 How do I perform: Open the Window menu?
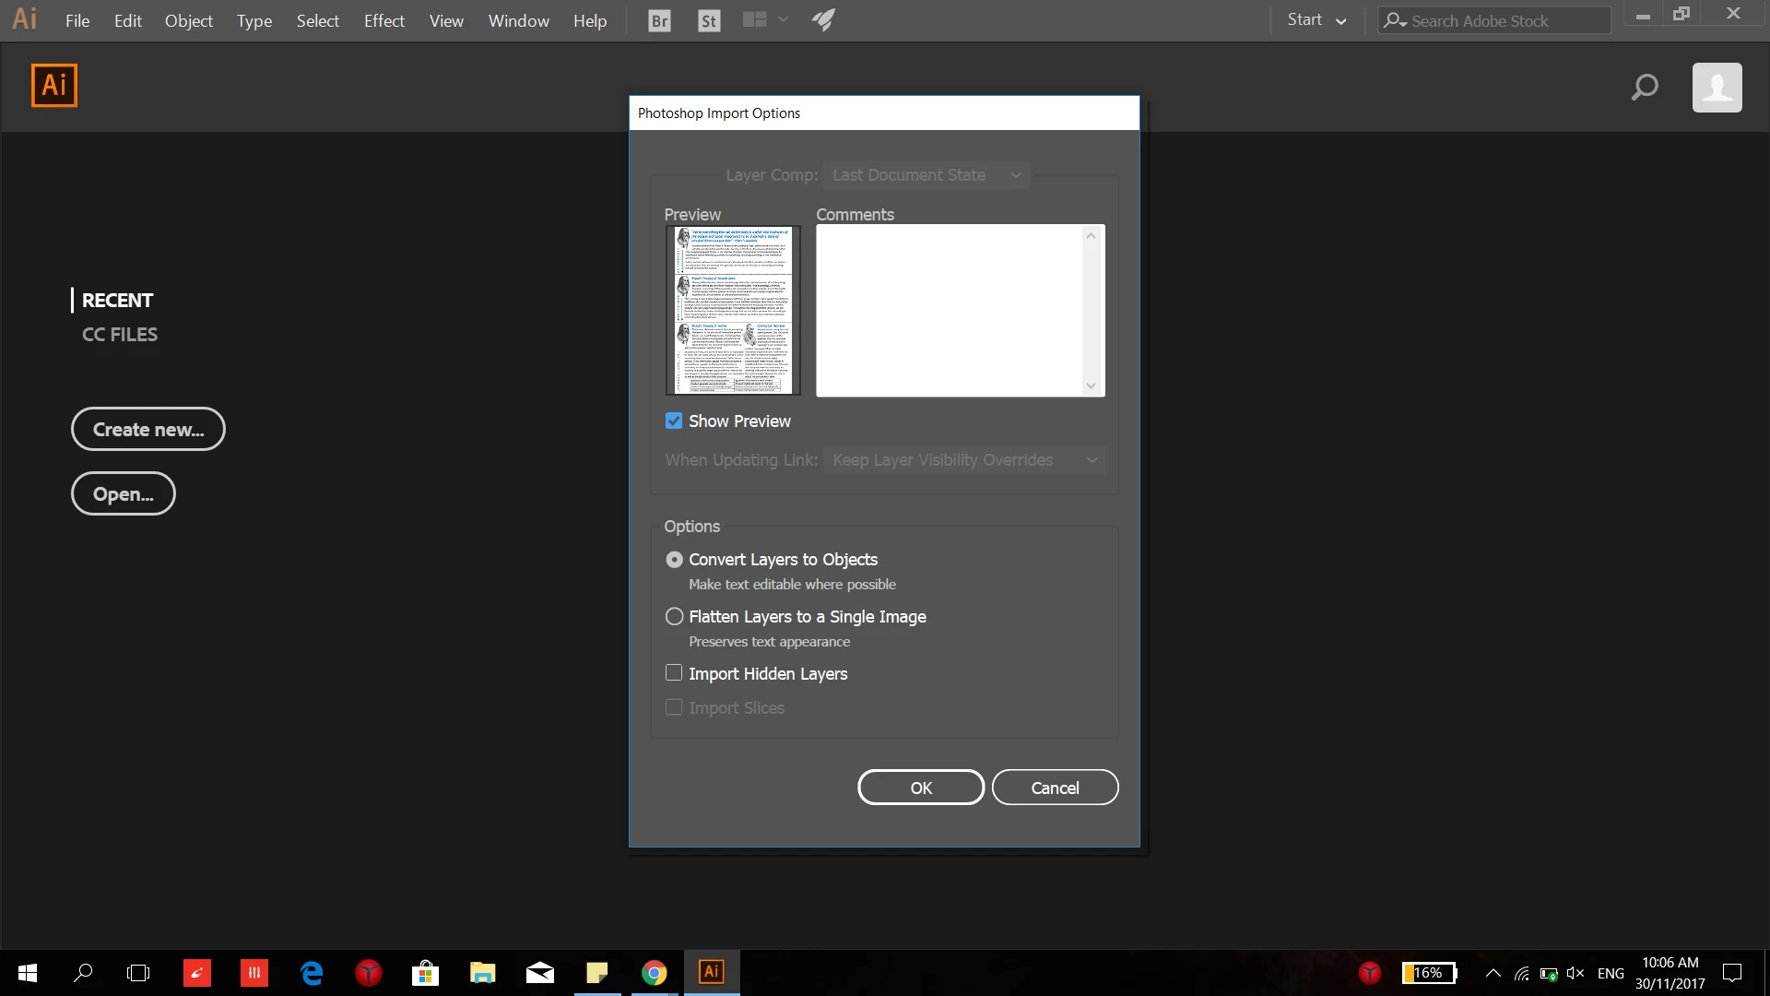pos(518,20)
